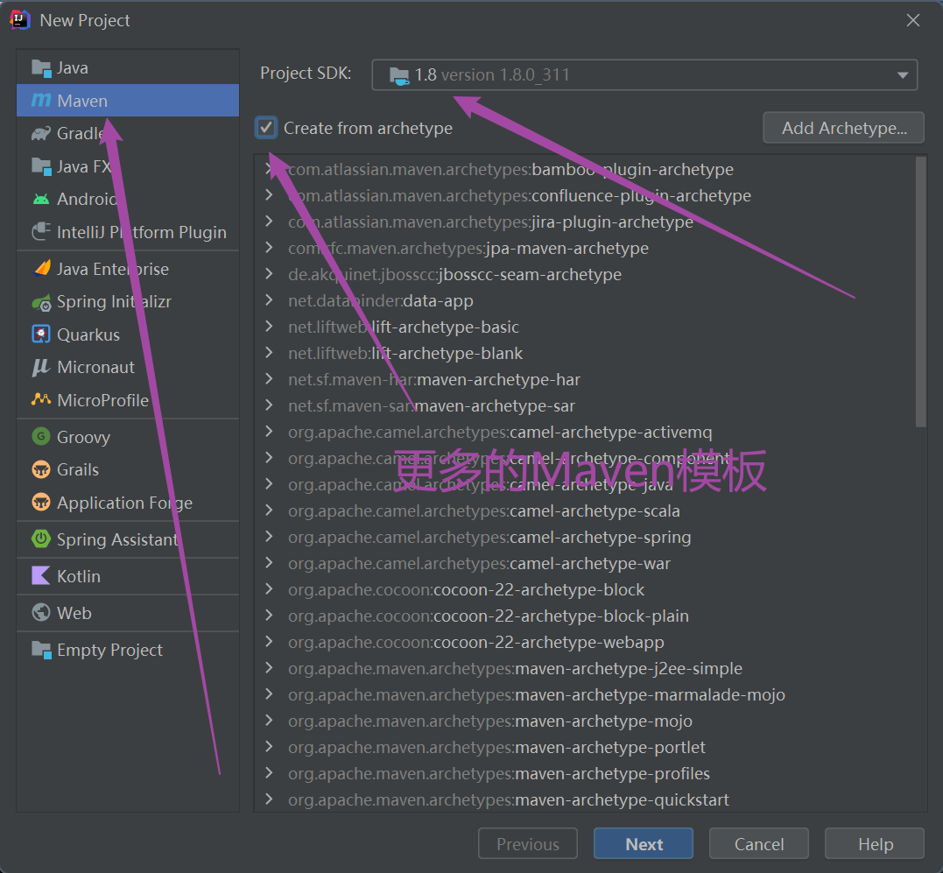Click the IntelliJ Platform Plugin icon
The image size is (943, 873).
(x=41, y=231)
